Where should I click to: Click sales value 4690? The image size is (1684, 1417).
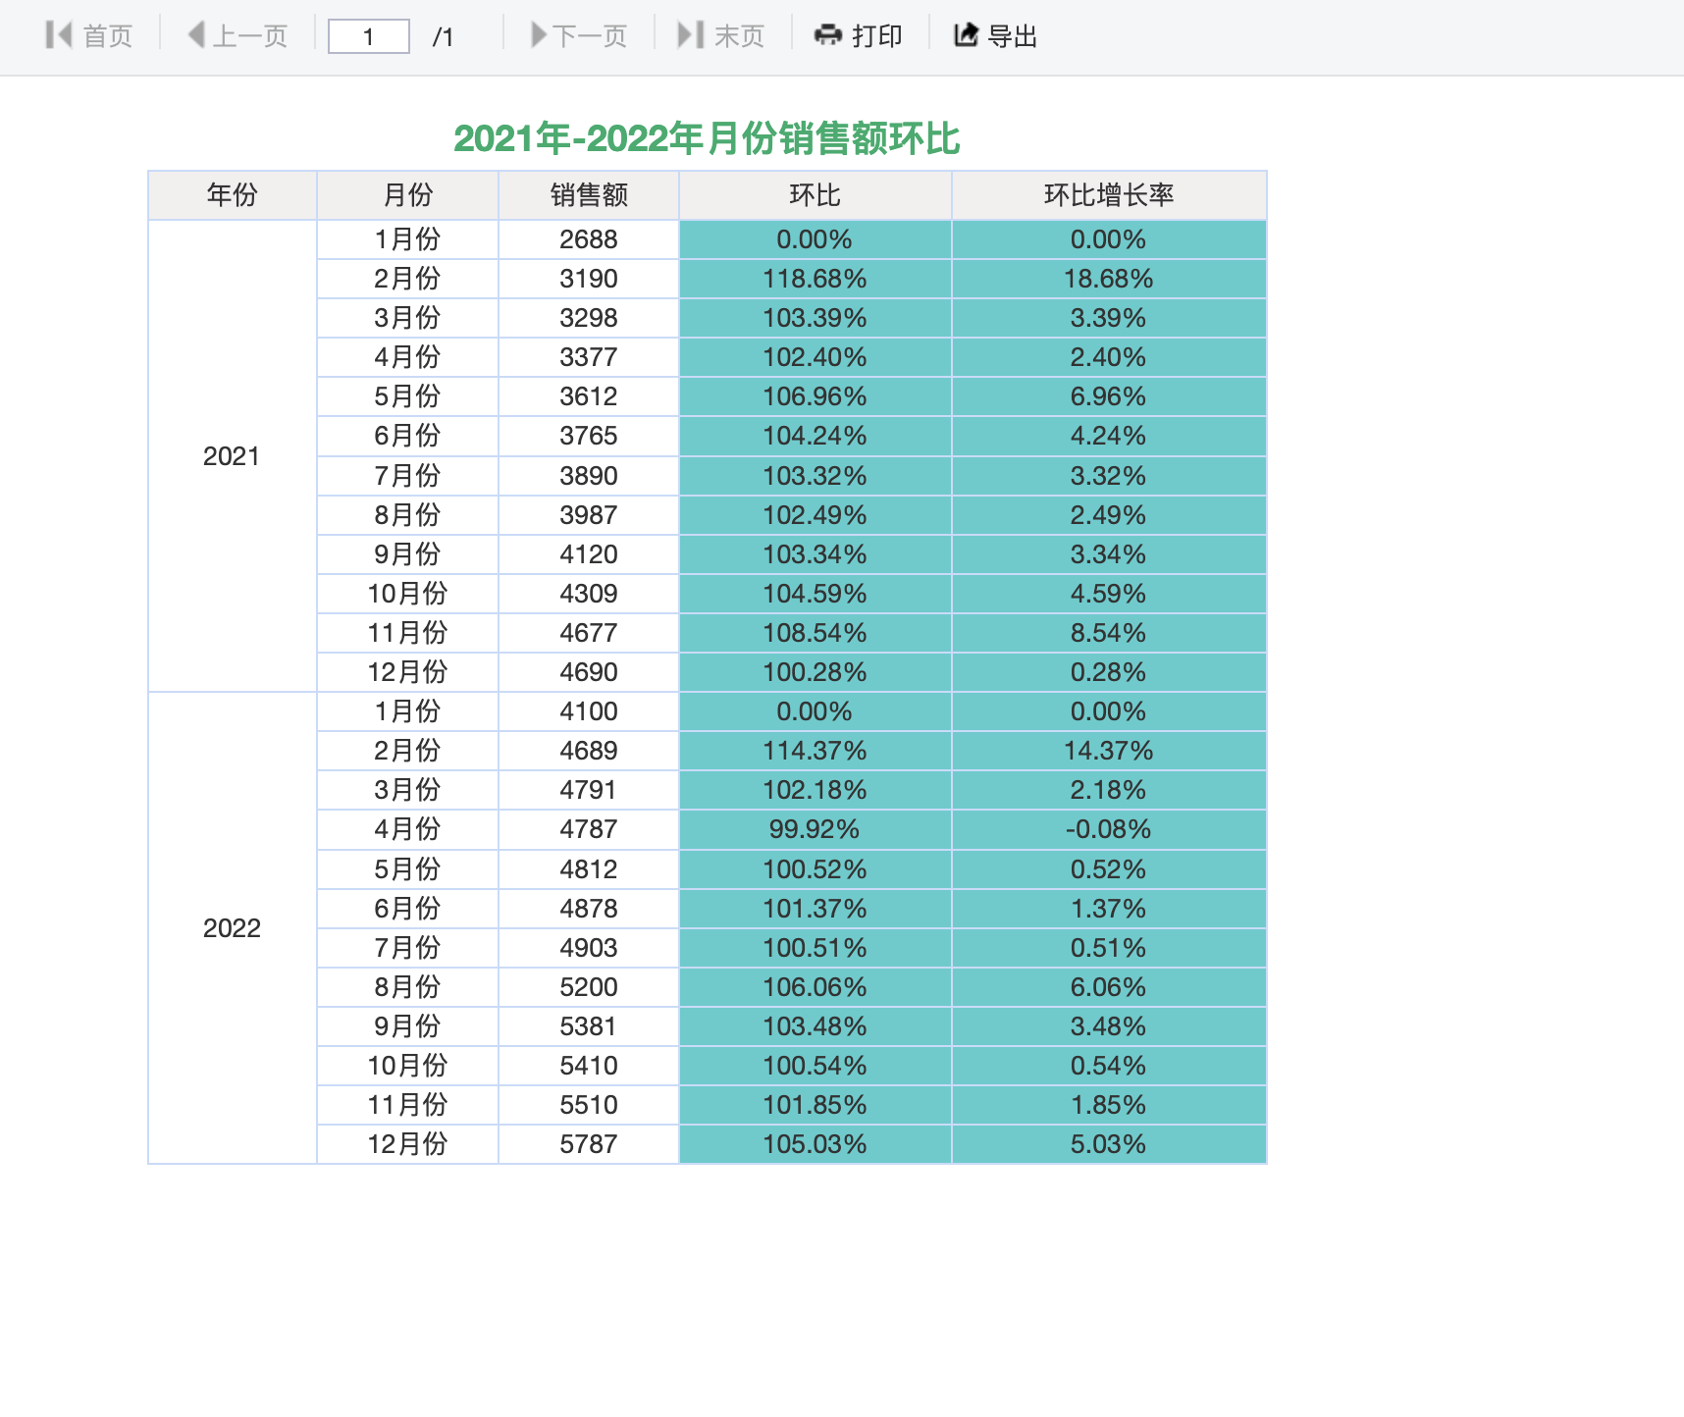click(x=589, y=672)
